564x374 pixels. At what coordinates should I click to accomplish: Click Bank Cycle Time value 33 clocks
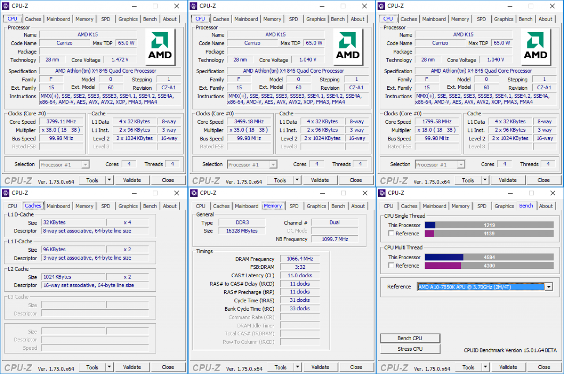pos(300,308)
